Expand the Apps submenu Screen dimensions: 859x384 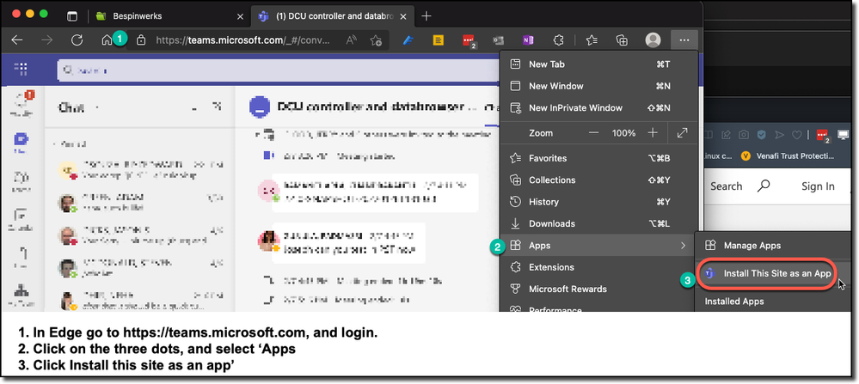pos(598,246)
